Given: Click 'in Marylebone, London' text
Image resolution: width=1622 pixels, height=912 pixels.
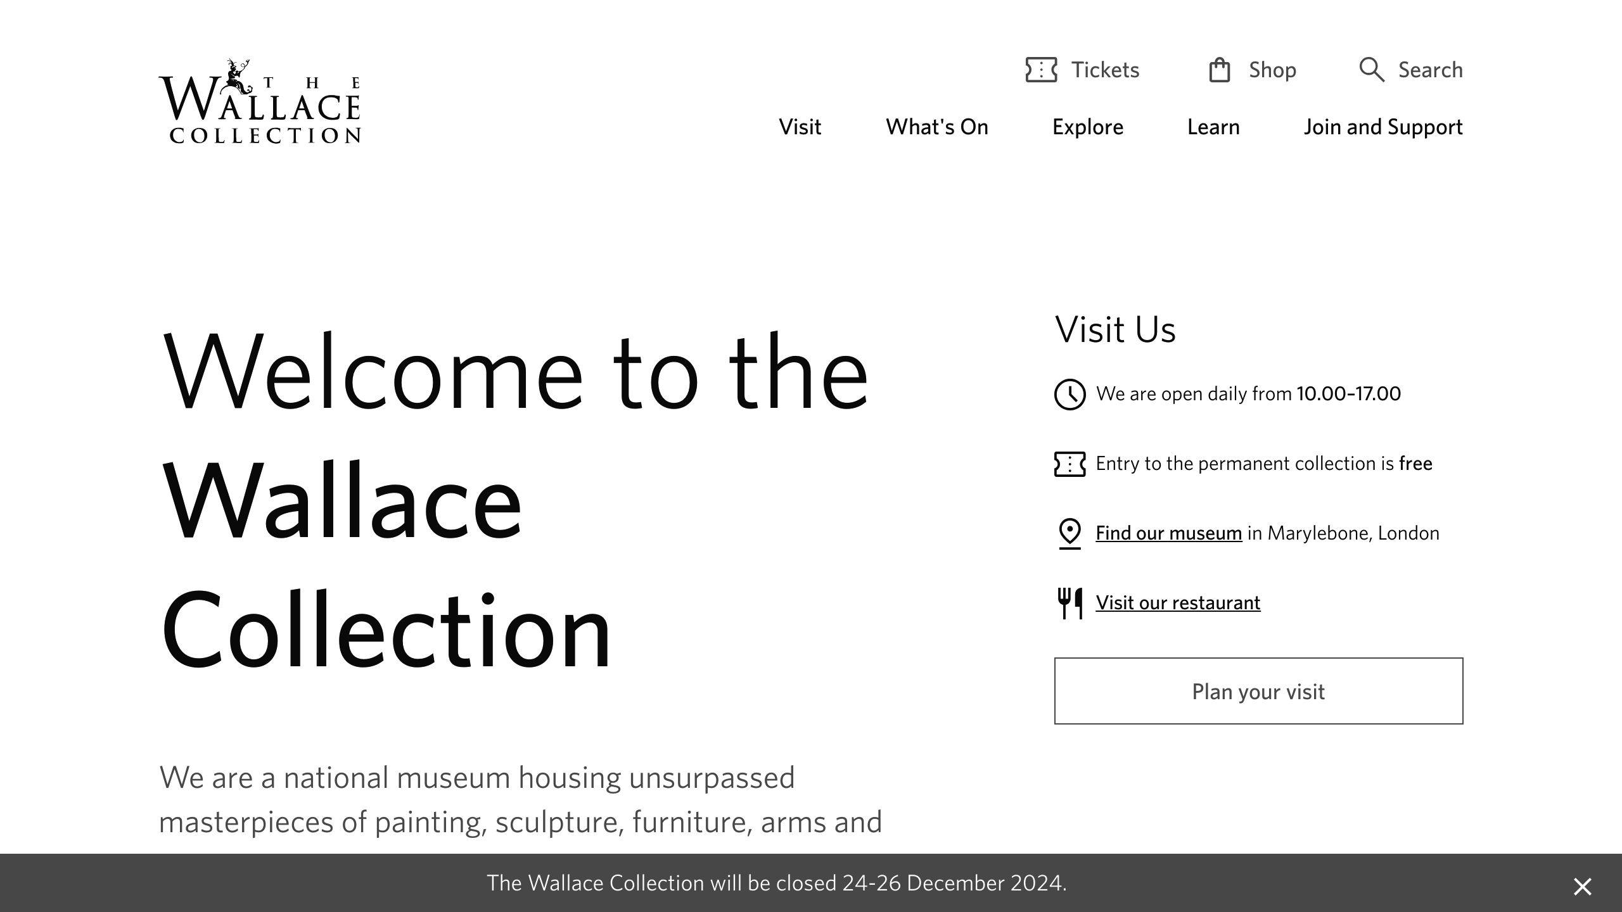Looking at the screenshot, I should click(x=1343, y=533).
